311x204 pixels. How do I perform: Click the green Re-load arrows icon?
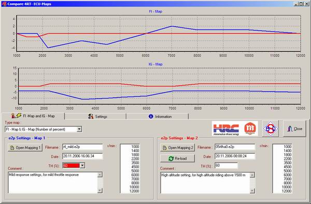(171, 158)
